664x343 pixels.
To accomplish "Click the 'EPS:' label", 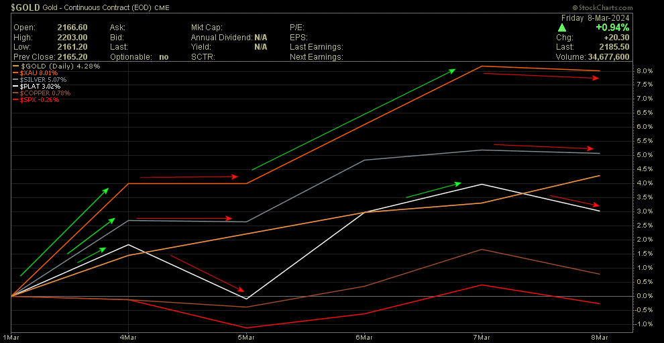I will pos(298,38).
